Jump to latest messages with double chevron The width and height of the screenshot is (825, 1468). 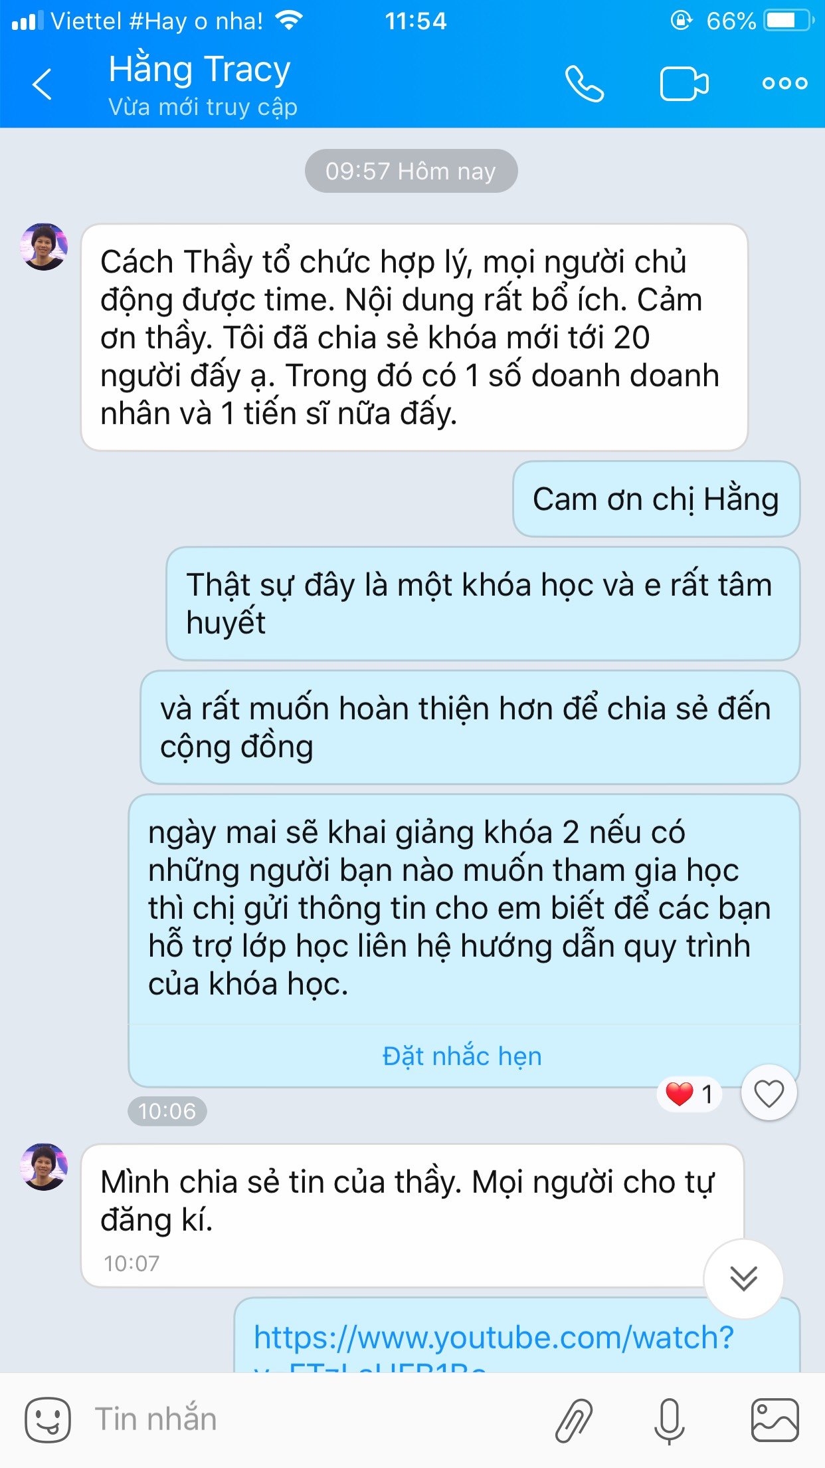(743, 1279)
